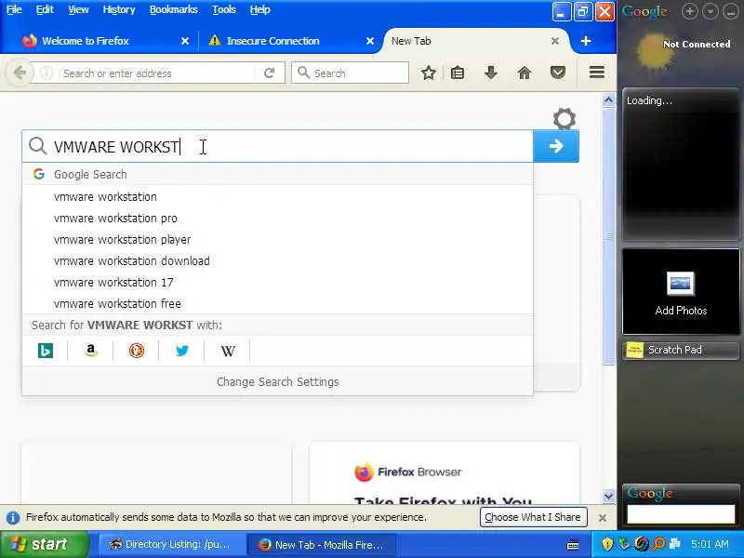This screenshot has width=744, height=558.
Task: Select suggestion vmware workstation
Action: [277, 196]
